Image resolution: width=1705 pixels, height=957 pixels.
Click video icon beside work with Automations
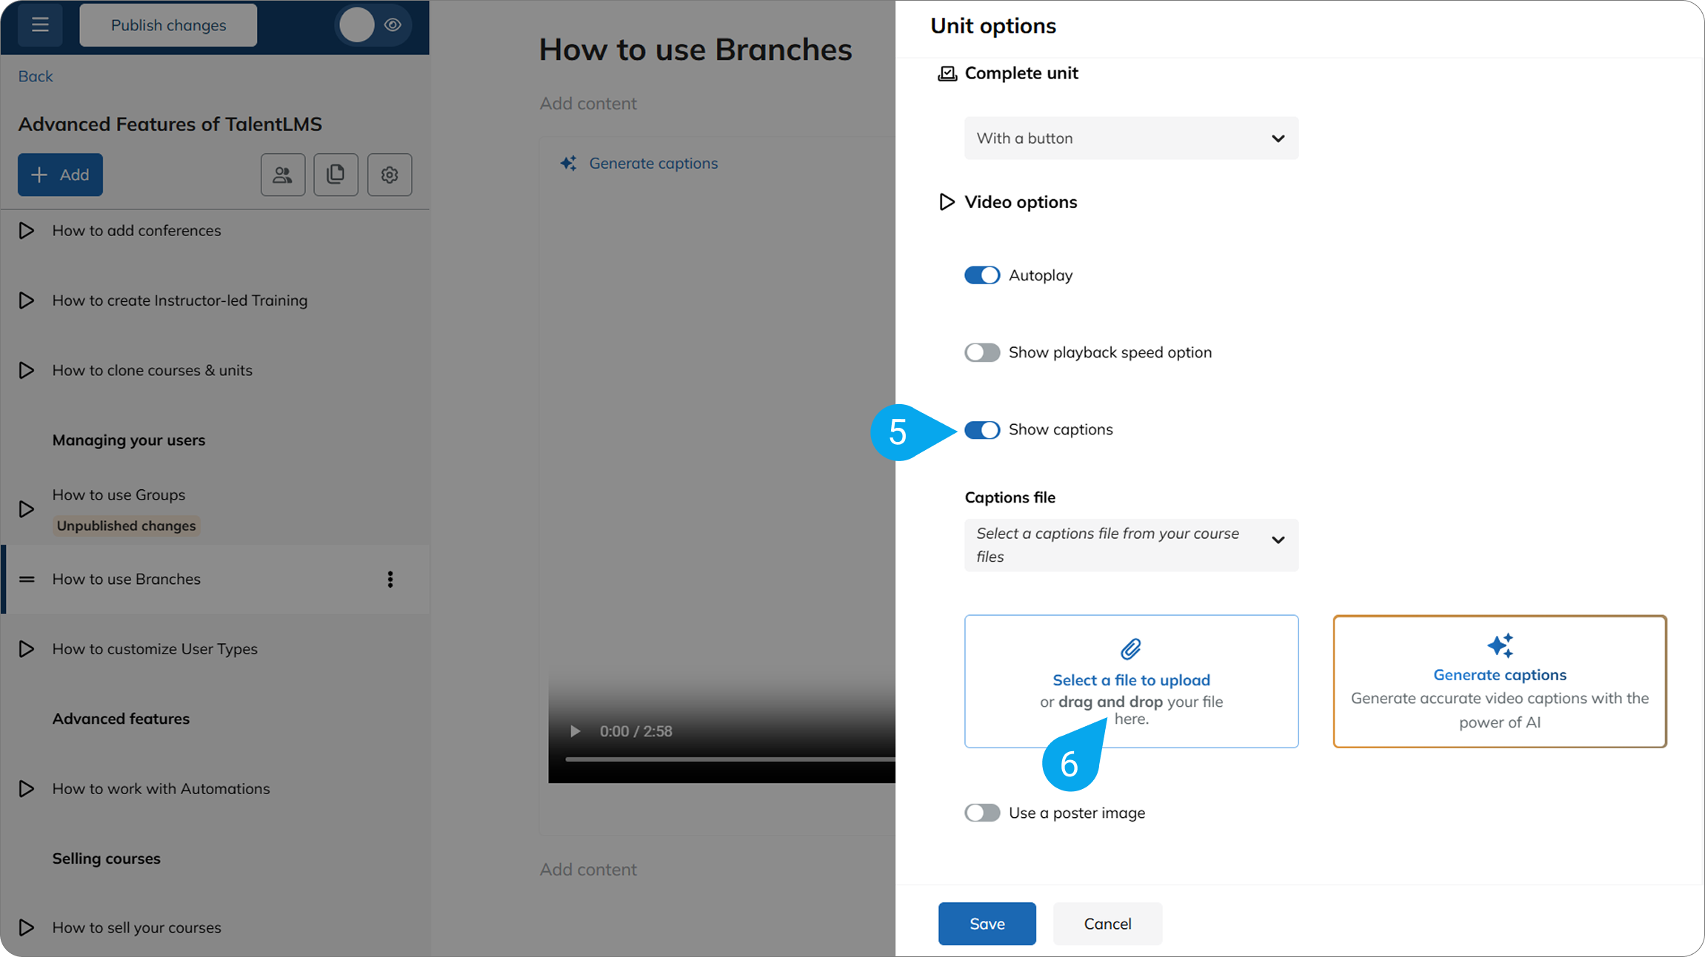pos(27,788)
